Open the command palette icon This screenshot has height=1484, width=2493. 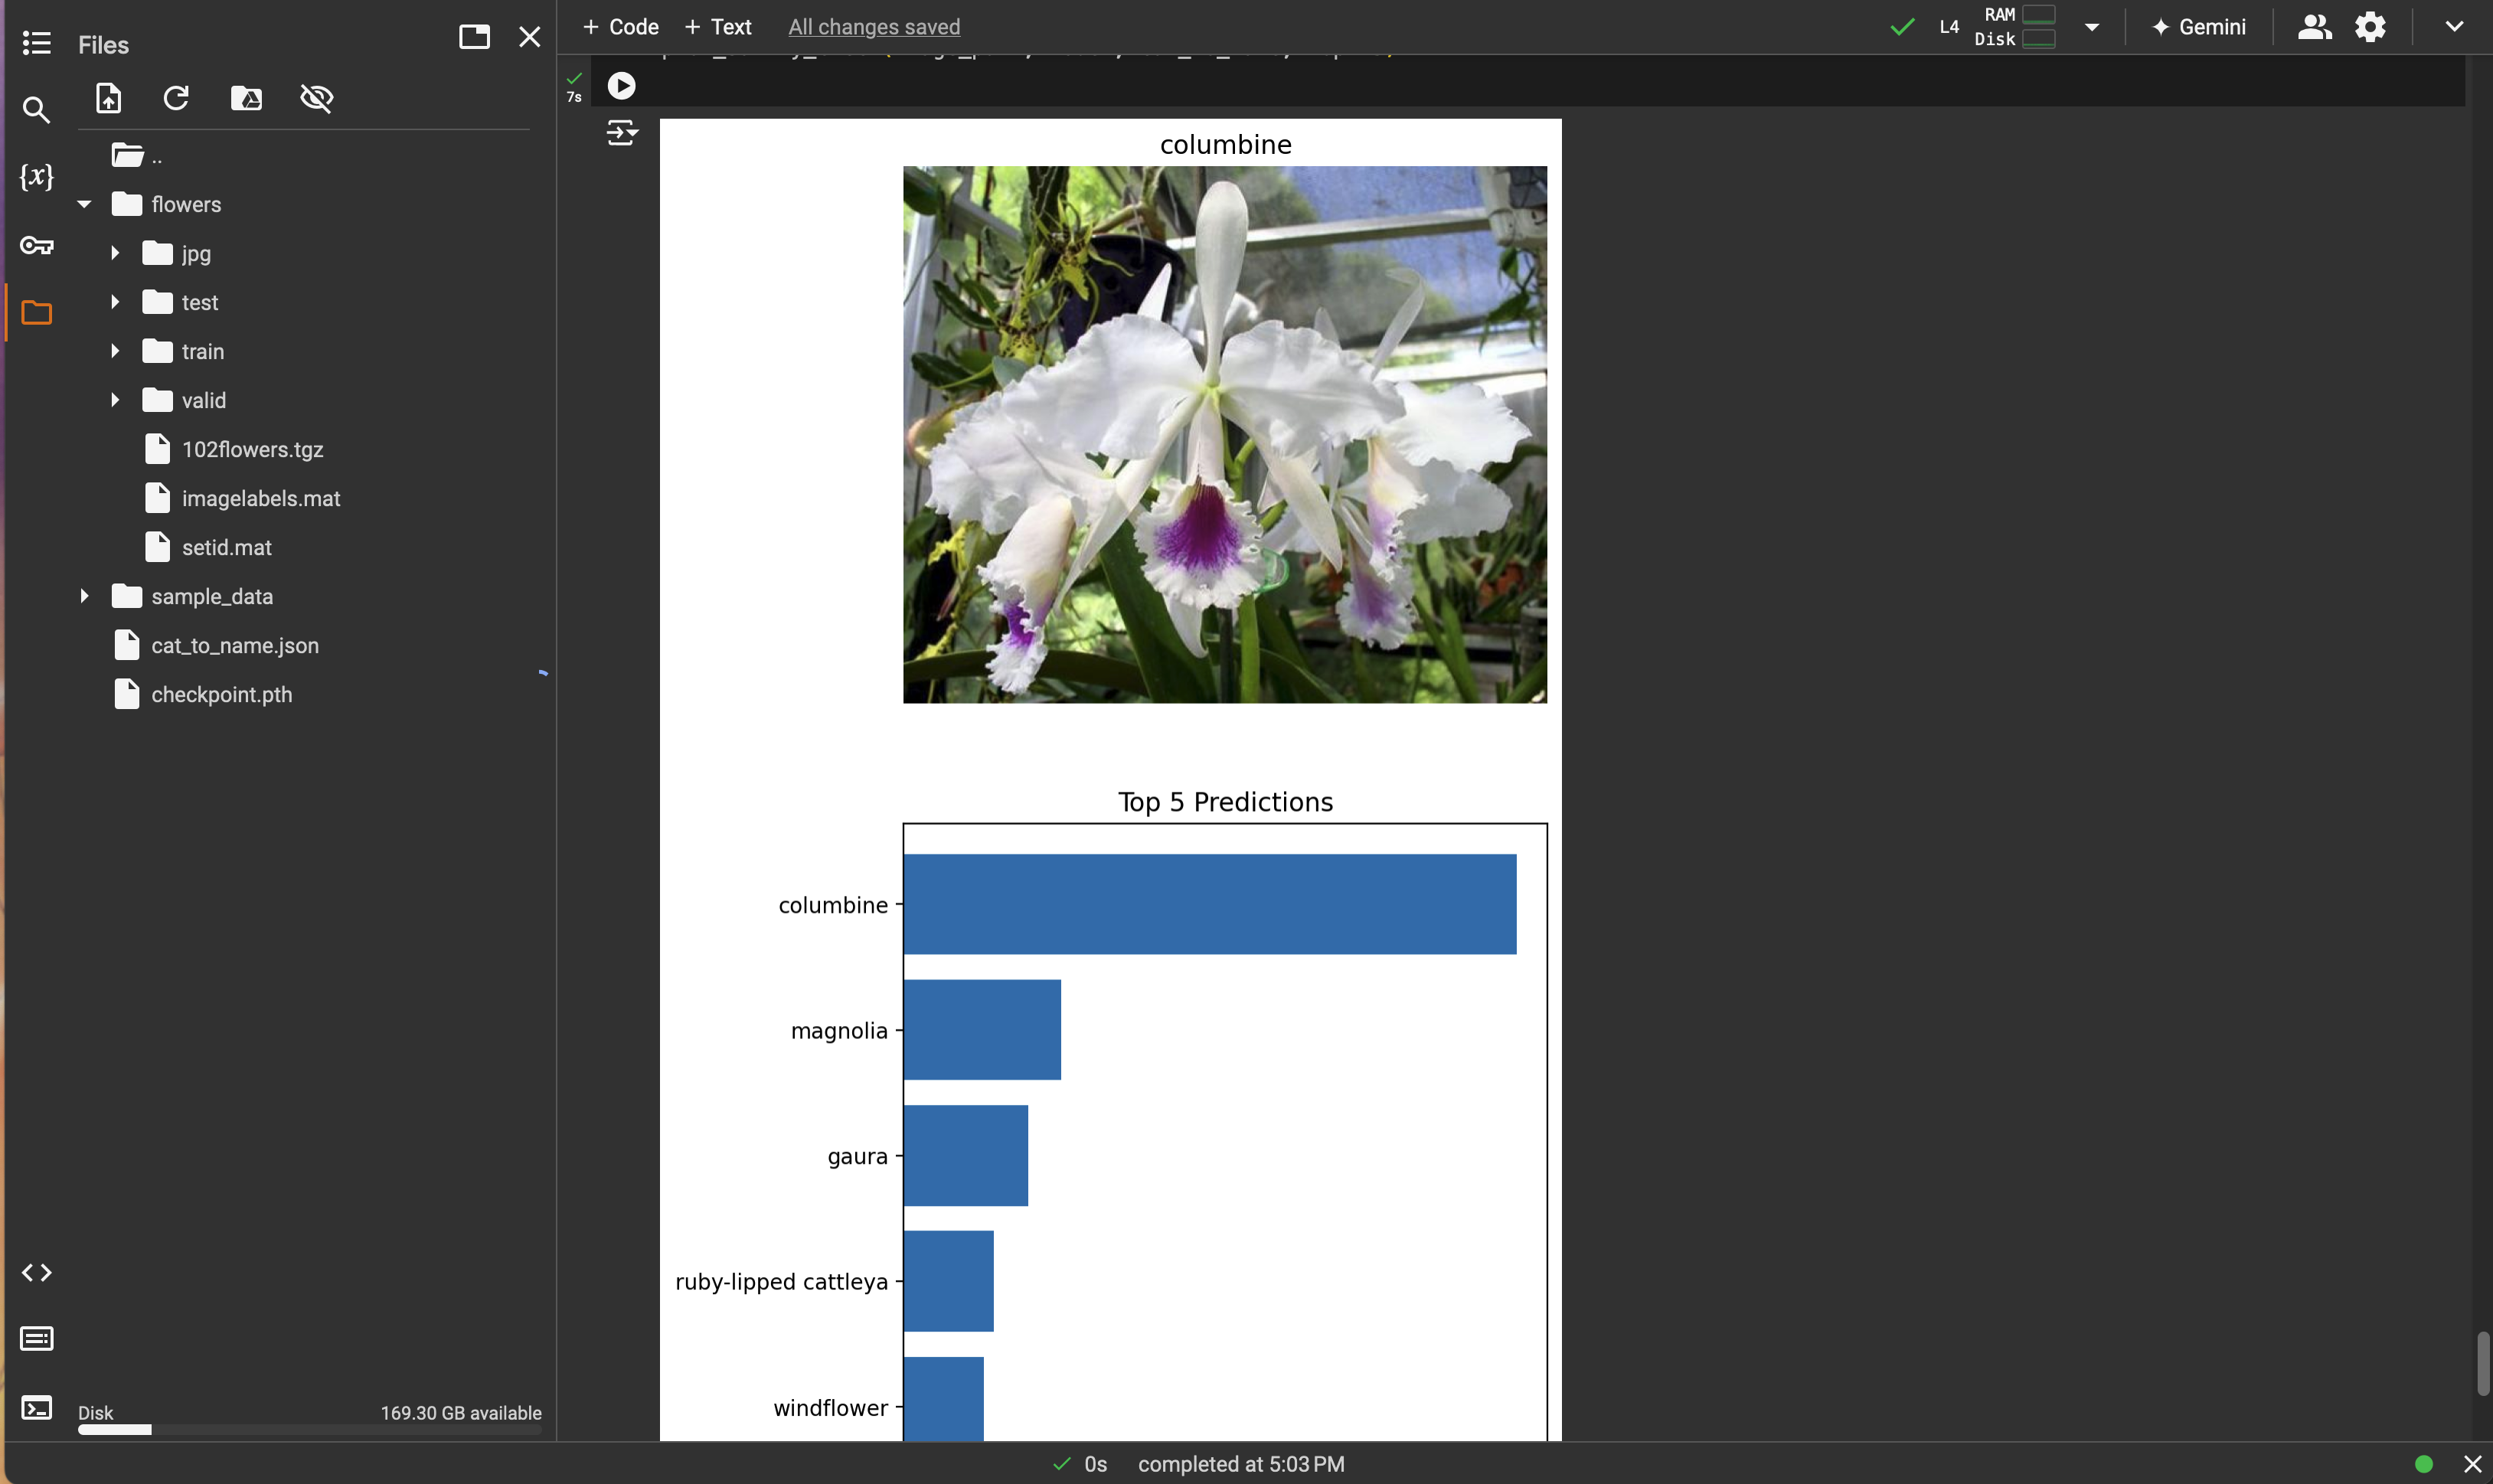[36, 1339]
